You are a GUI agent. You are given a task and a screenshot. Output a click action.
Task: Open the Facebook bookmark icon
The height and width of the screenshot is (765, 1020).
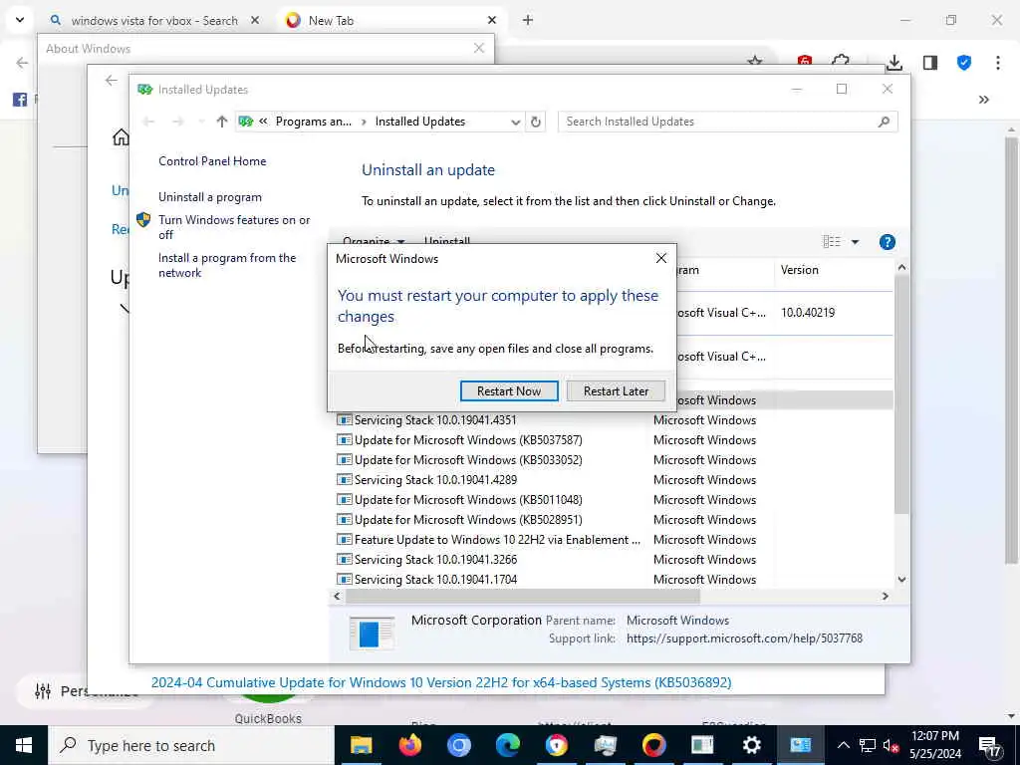pyautogui.click(x=20, y=100)
